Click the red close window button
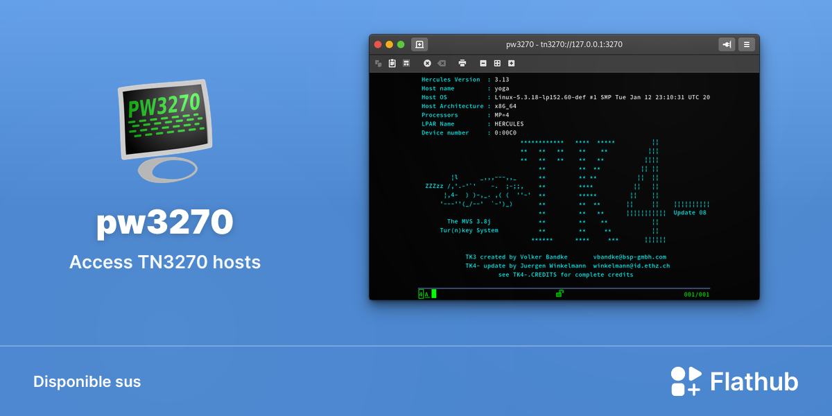Screen dimensions: 832x416 click(378, 44)
